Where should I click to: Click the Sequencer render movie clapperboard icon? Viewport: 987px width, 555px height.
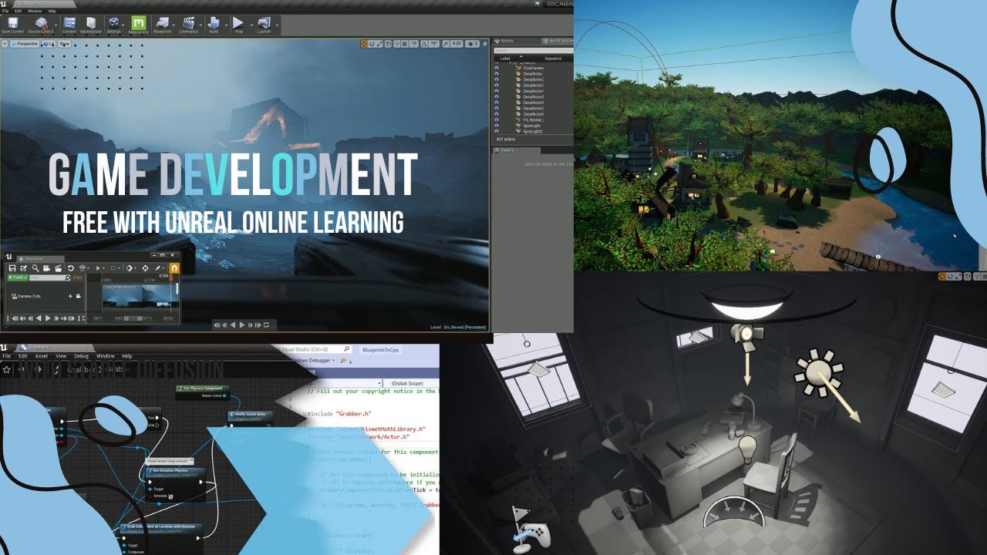pyautogui.click(x=58, y=268)
